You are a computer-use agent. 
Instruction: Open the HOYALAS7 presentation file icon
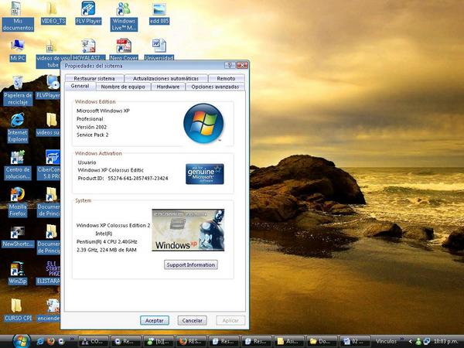pyautogui.click(x=88, y=49)
